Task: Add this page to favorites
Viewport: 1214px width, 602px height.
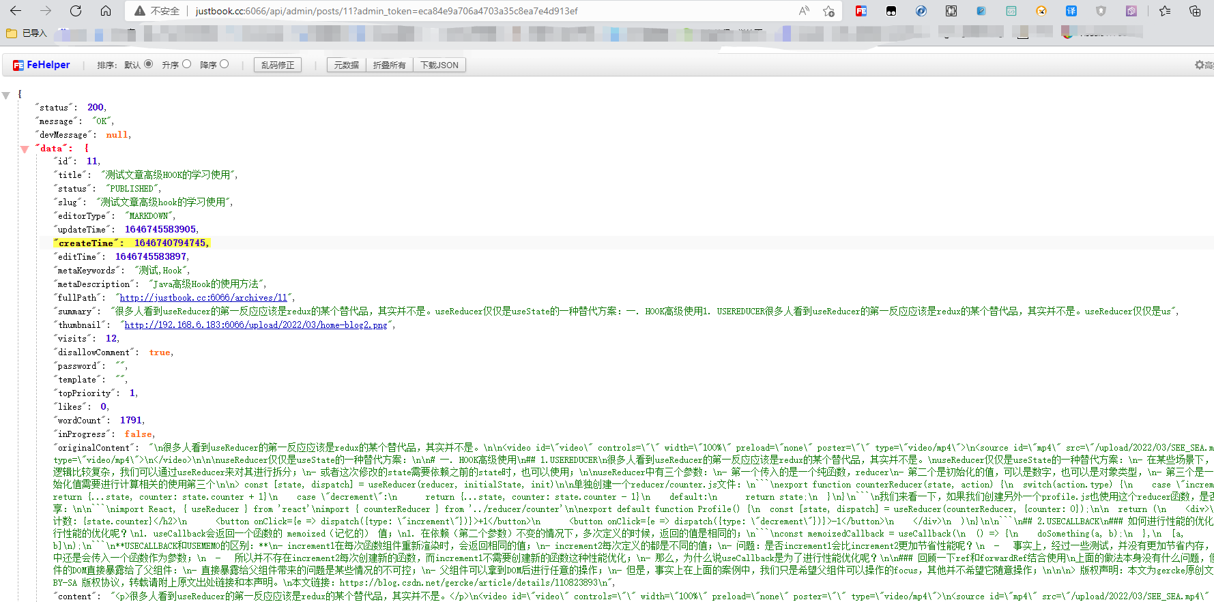Action: tap(828, 11)
